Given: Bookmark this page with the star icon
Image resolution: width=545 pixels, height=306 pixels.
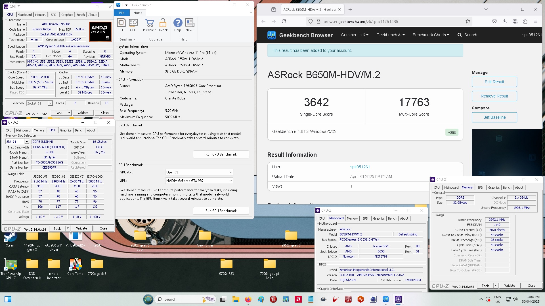Looking at the screenshot, I should [468, 21].
